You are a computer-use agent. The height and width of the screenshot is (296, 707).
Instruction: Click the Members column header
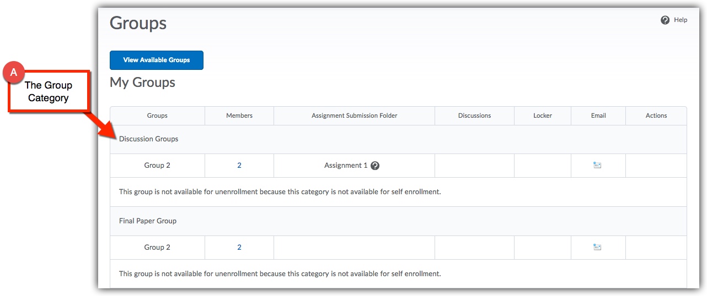click(239, 116)
